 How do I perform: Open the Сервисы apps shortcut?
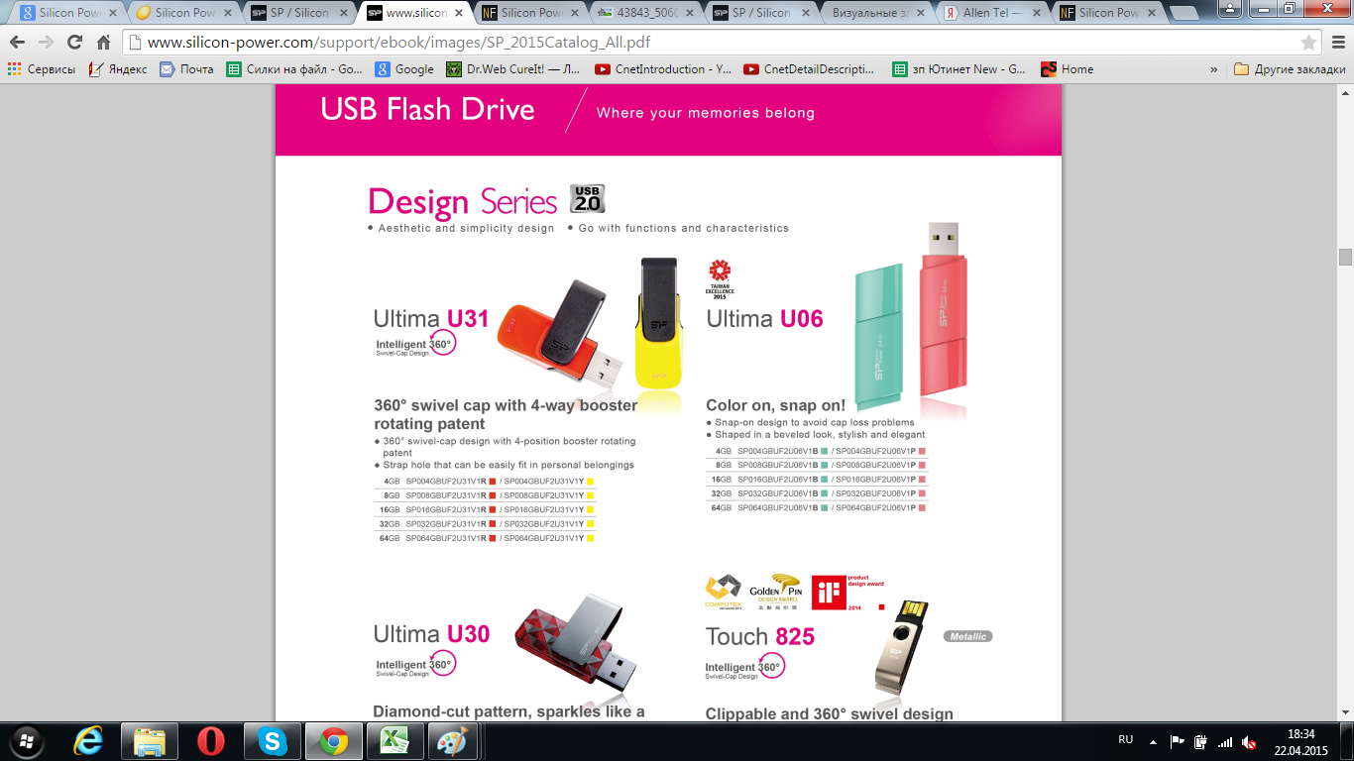[42, 69]
